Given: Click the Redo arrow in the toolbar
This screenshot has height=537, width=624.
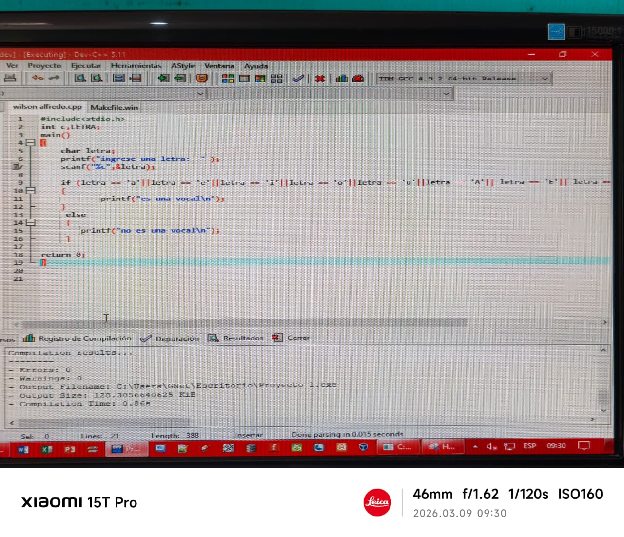Looking at the screenshot, I should pyautogui.click(x=54, y=78).
